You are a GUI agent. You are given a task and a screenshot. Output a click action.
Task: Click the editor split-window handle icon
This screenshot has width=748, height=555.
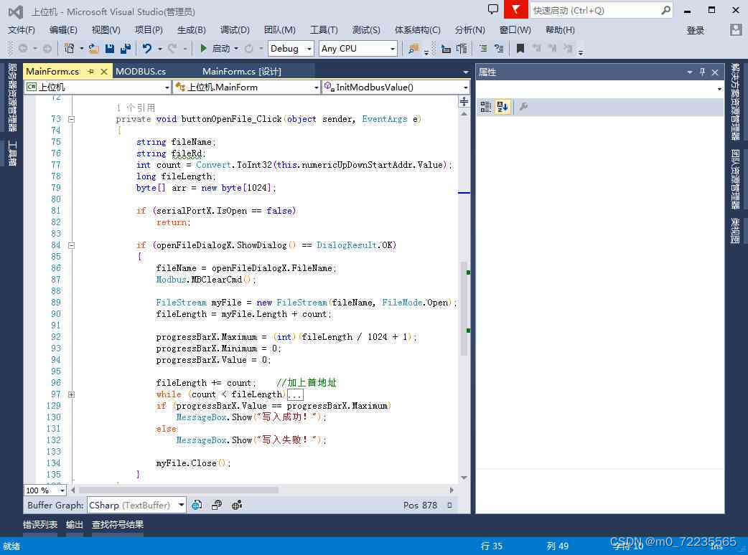[464, 102]
